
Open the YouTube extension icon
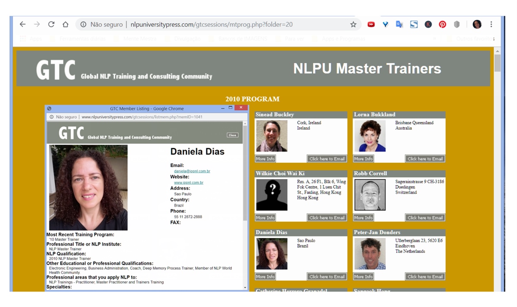371,25
